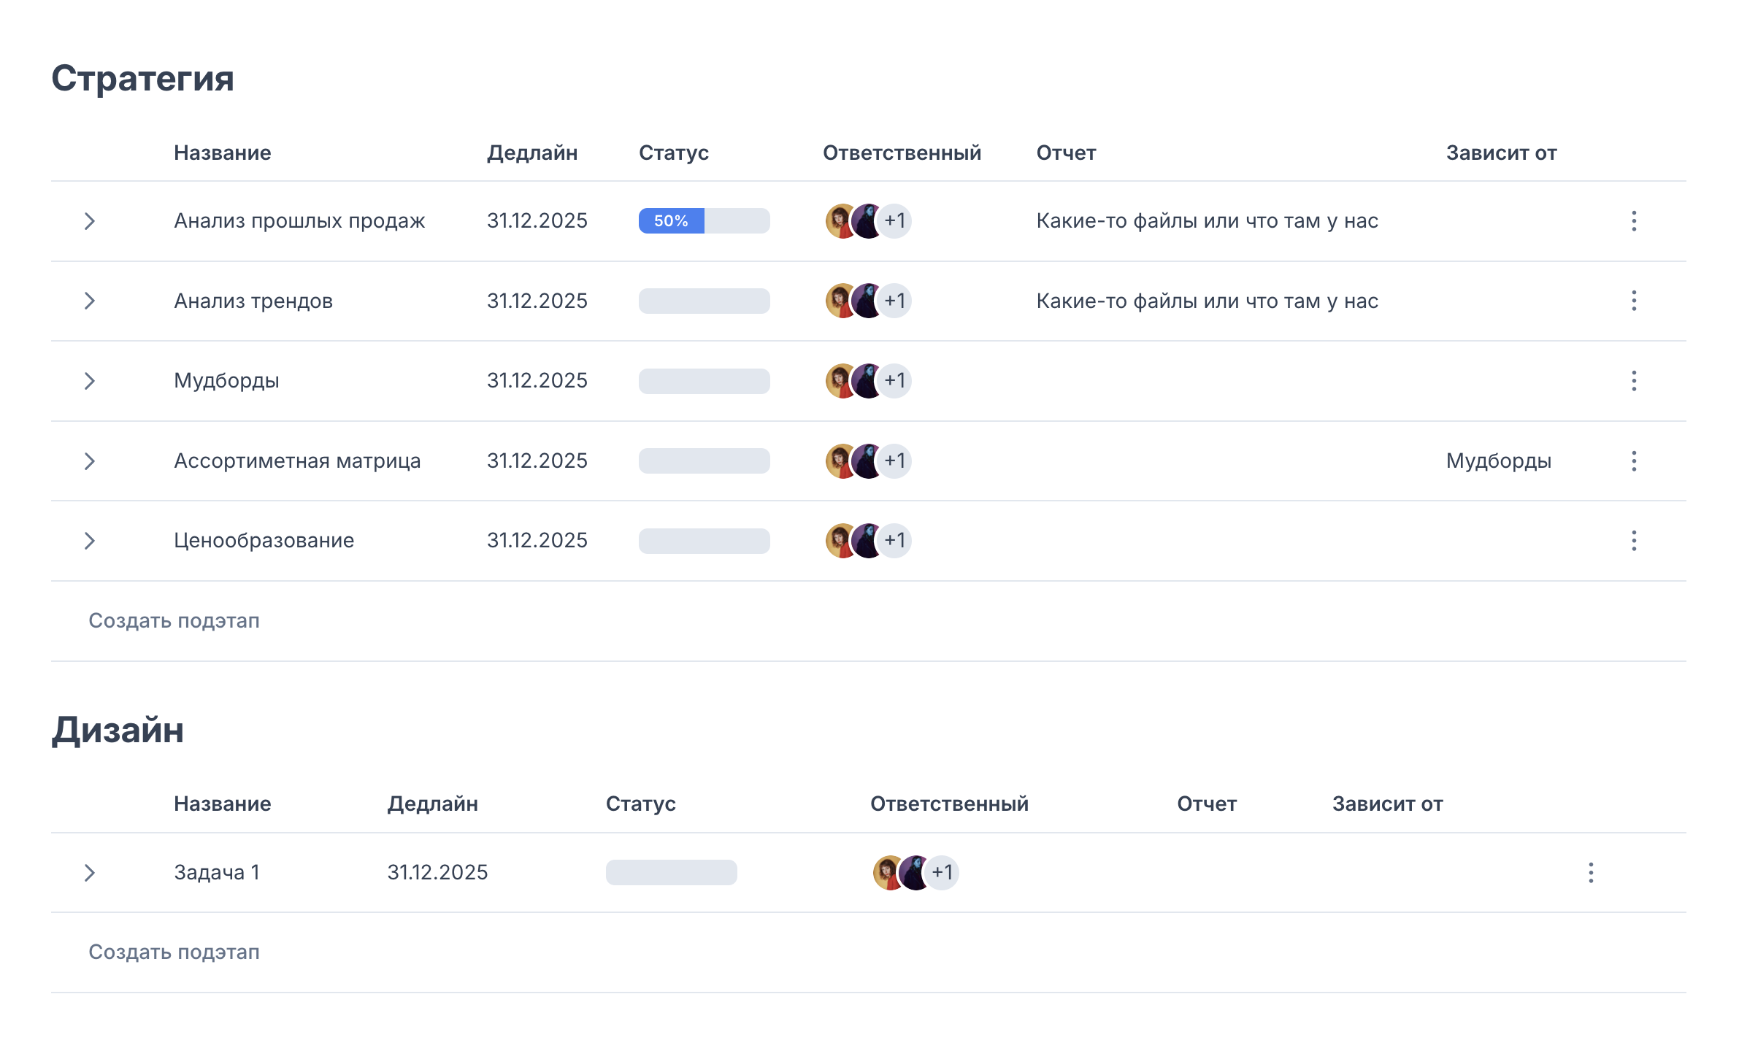Screen dimensions: 1739x1048
Task: Click the Мудборды dependency in Ассортиметная матрица row
Action: 1499,461
